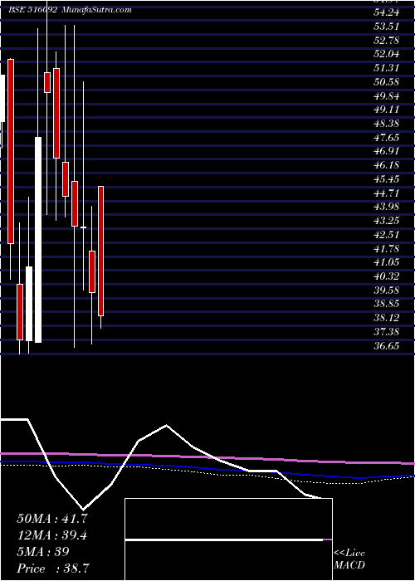Image resolution: width=415 pixels, height=581 pixels.
Task: Click the 41.05 price axis label
Action: 387,262
